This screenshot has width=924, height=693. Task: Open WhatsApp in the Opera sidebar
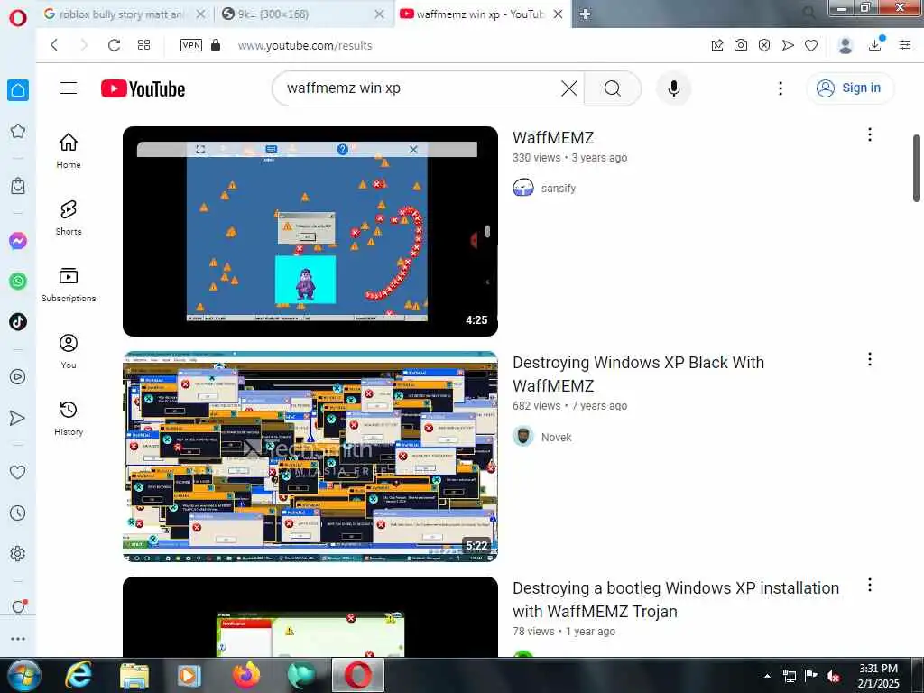[x=18, y=282]
